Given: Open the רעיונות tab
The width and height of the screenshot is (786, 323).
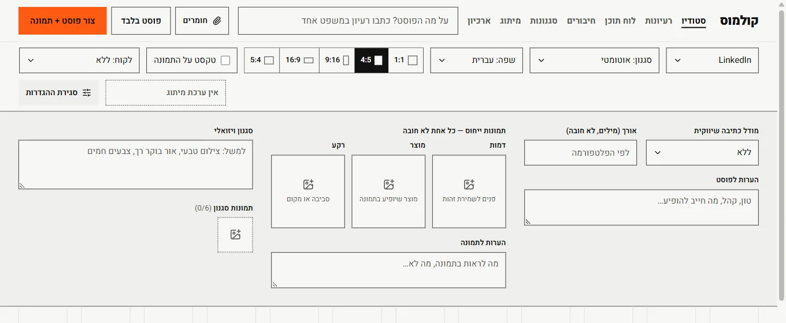Looking at the screenshot, I should pos(658,21).
